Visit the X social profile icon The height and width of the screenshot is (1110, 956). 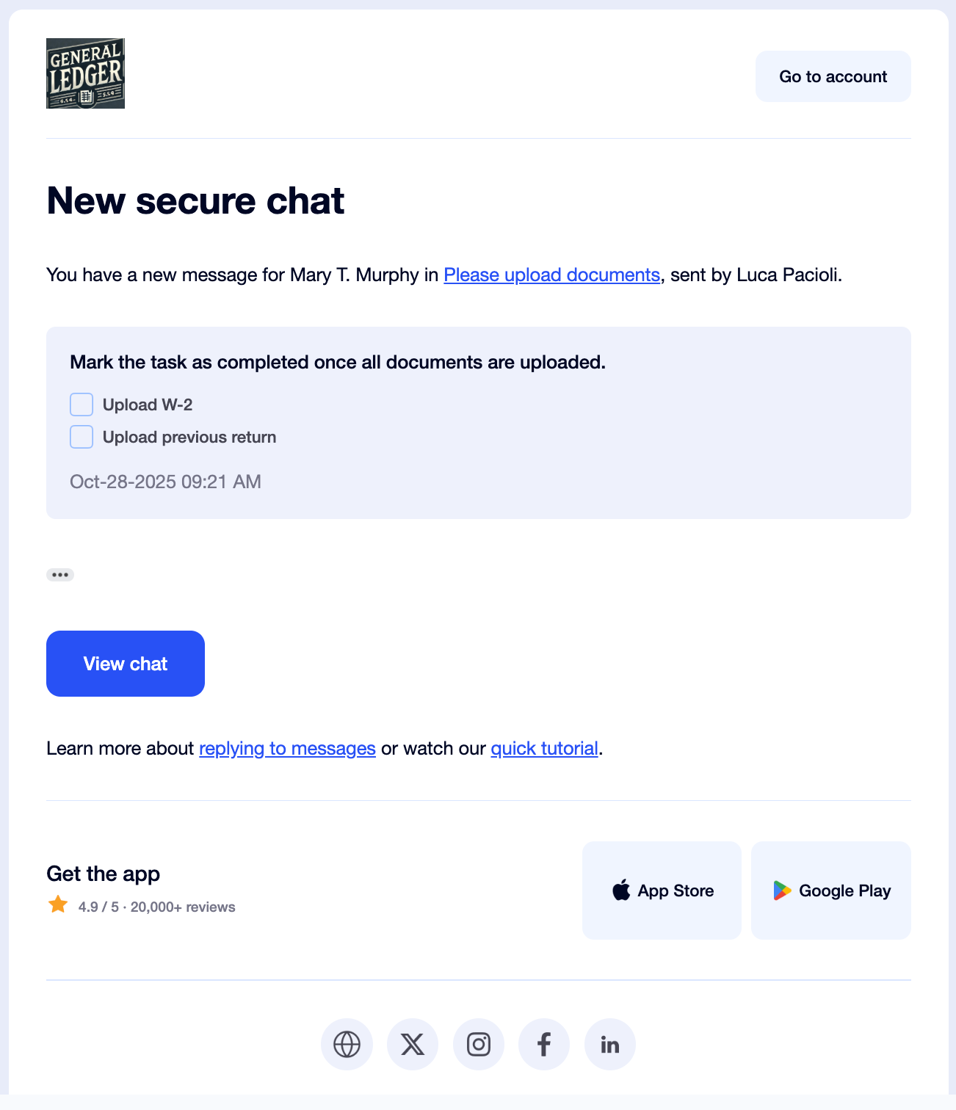click(x=413, y=1044)
